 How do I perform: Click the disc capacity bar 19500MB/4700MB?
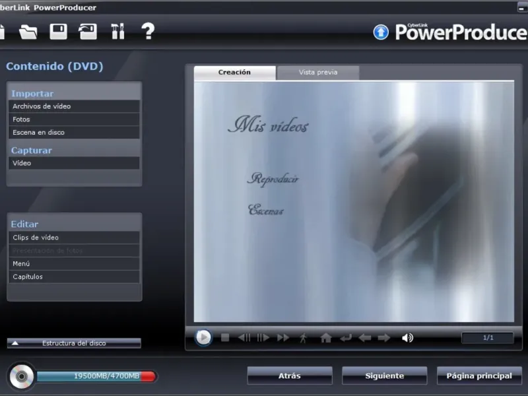point(96,376)
